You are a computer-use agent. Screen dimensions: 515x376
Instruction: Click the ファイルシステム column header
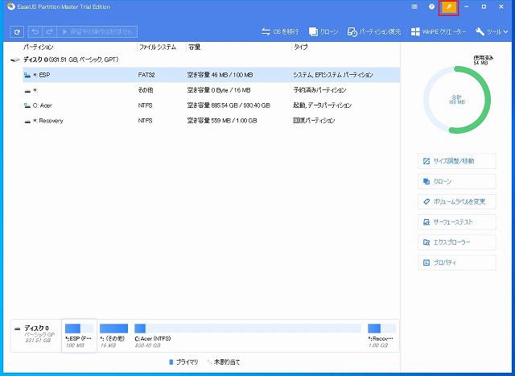158,48
